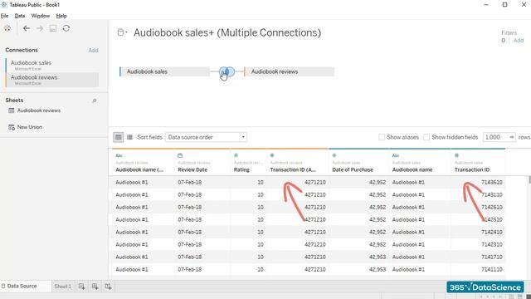Switch to data grid preview view
The height and width of the screenshot is (299, 531).
(x=118, y=137)
